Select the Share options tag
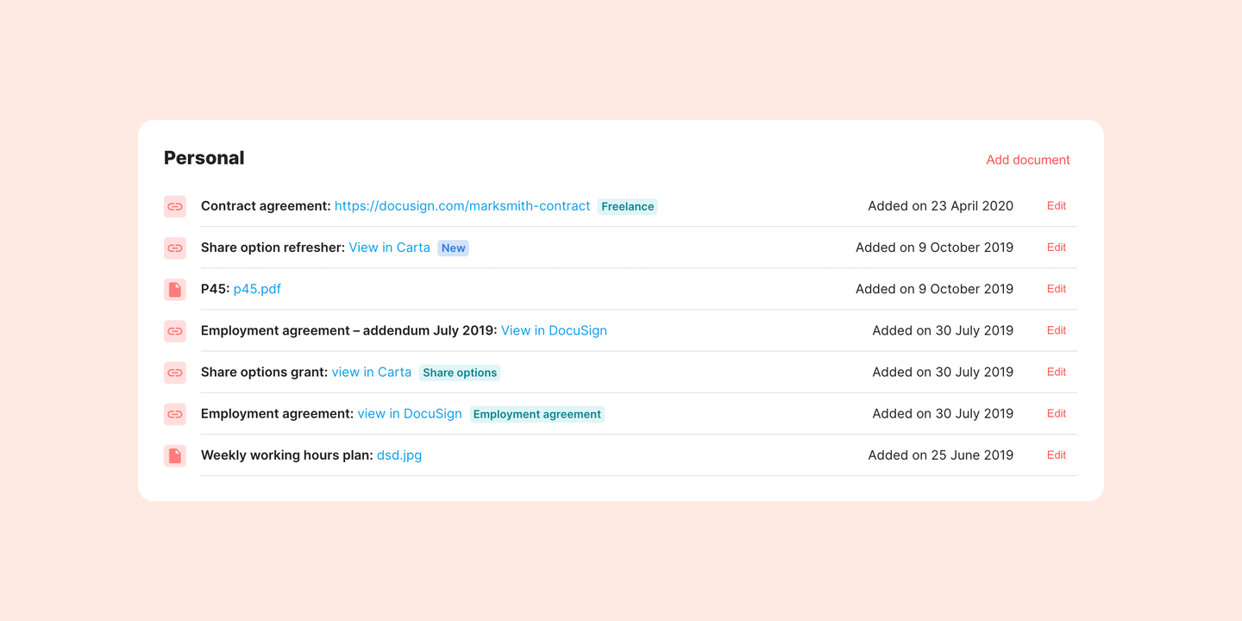Image resolution: width=1242 pixels, height=621 pixels. tap(460, 373)
